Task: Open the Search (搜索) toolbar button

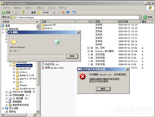Action: click(32, 12)
